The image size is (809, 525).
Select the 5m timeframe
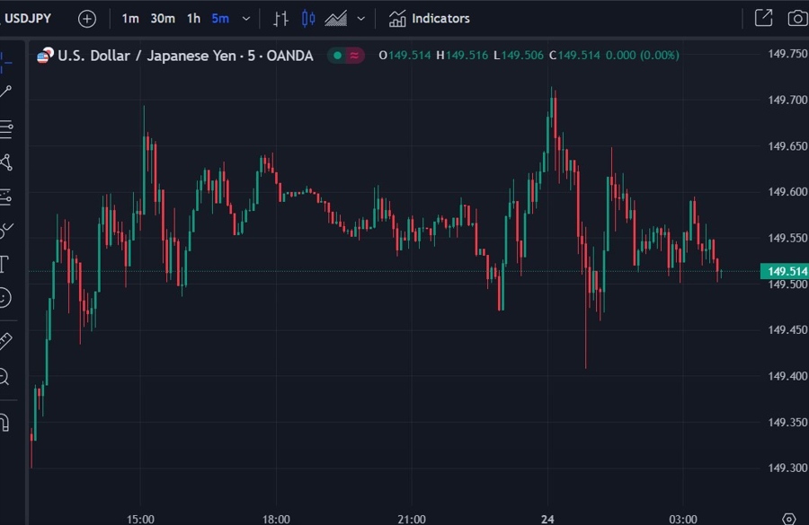[220, 19]
